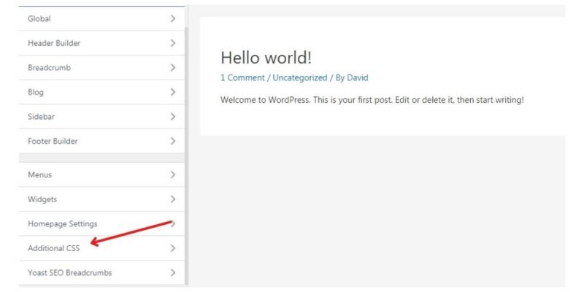584x292 pixels.
Task: Expand chevron next to Breadcrumb
Action: [x=173, y=67]
